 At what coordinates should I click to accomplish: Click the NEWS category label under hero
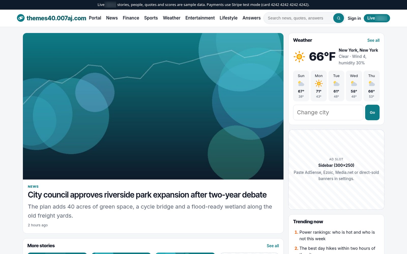[33, 186]
